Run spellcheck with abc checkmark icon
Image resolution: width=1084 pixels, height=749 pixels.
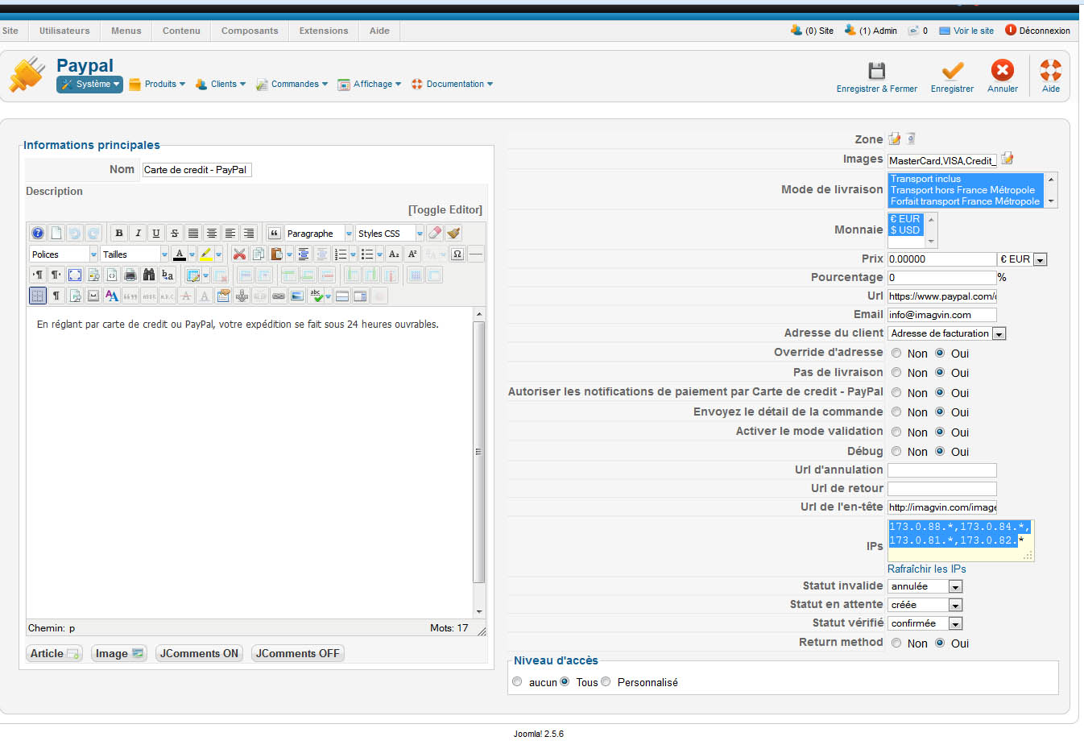pos(316,296)
